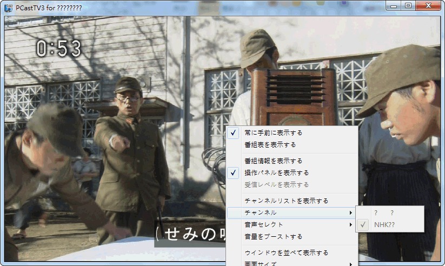Minimize the PCastTV3 window
This screenshot has width=445, height=266.
coord(394,5)
